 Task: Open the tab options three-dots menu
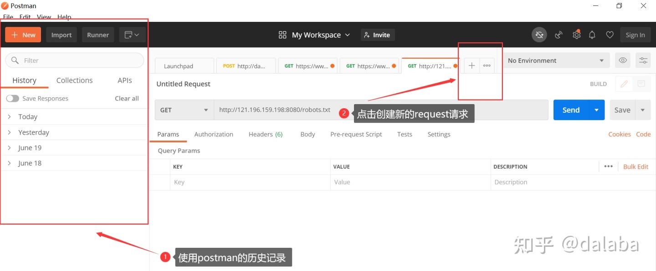(487, 66)
